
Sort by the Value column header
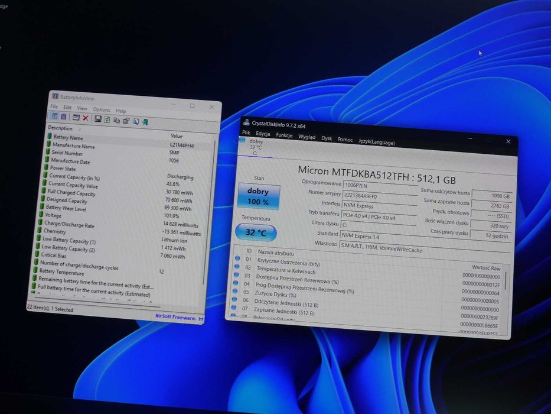177,136
